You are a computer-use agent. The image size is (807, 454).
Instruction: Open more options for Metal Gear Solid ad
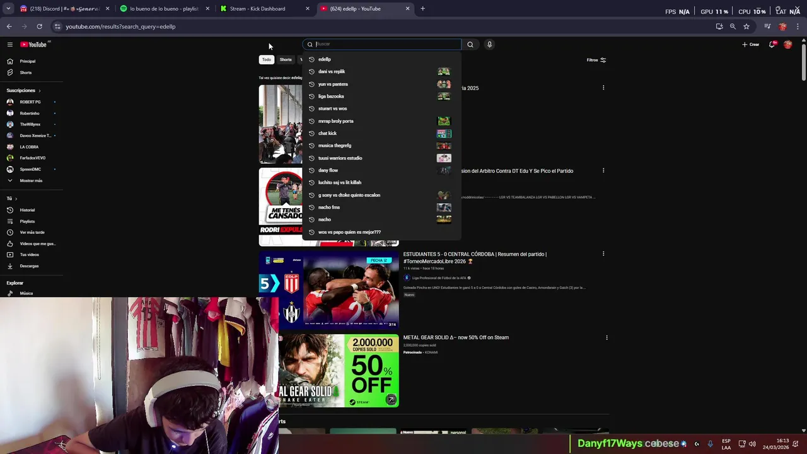[x=607, y=337]
